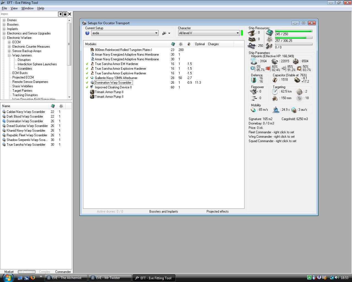Click the market tree vertical scrollbar
This screenshot has width=352, height=282.
click(69, 59)
